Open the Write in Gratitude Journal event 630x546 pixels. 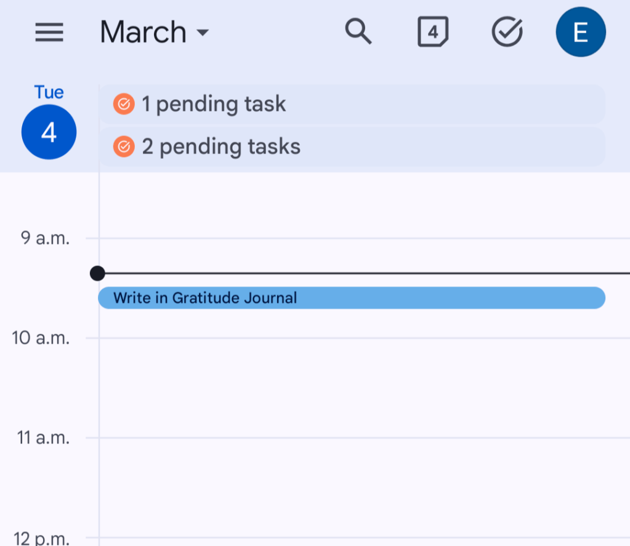351,298
